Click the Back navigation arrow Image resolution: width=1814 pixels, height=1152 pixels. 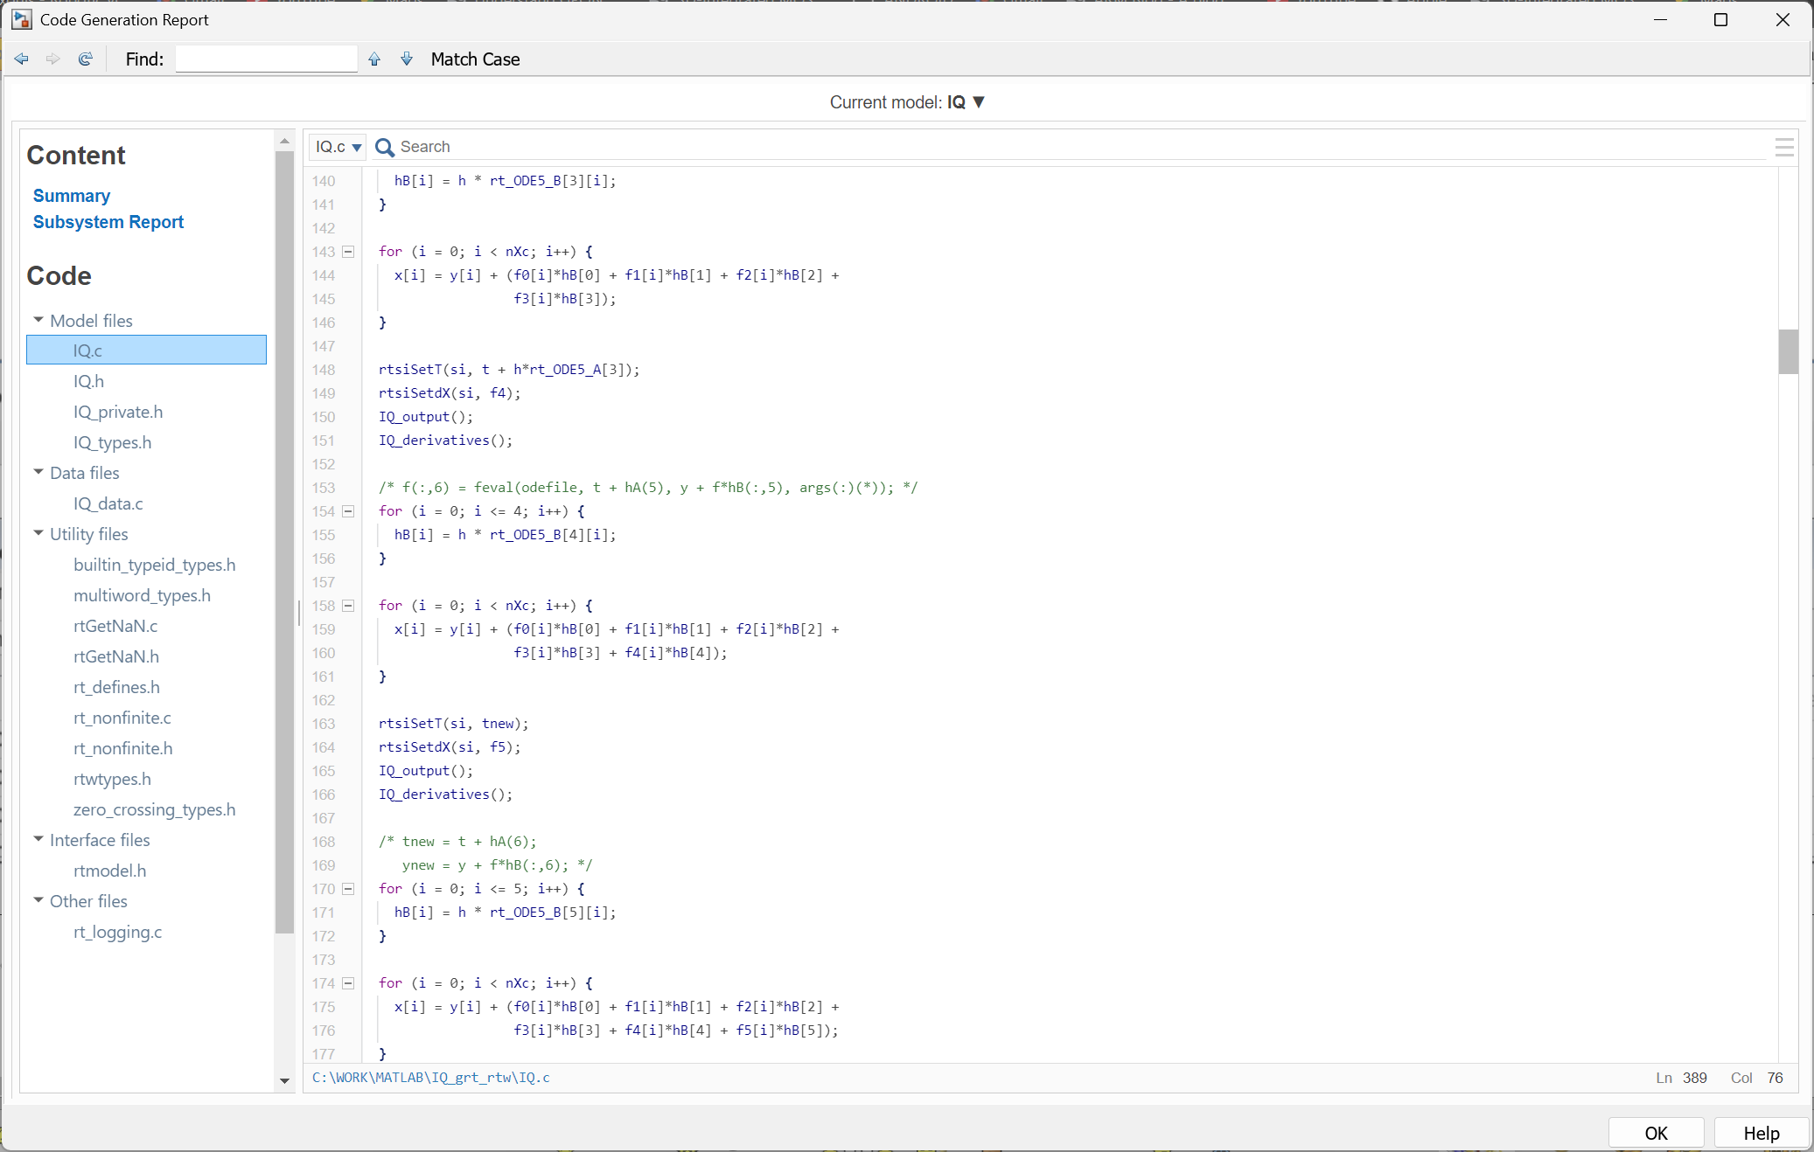pyautogui.click(x=22, y=59)
